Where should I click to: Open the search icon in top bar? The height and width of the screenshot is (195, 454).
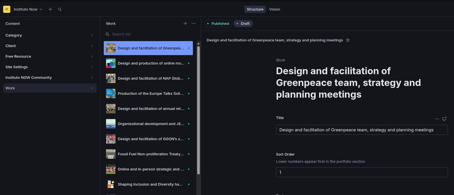click(x=60, y=9)
